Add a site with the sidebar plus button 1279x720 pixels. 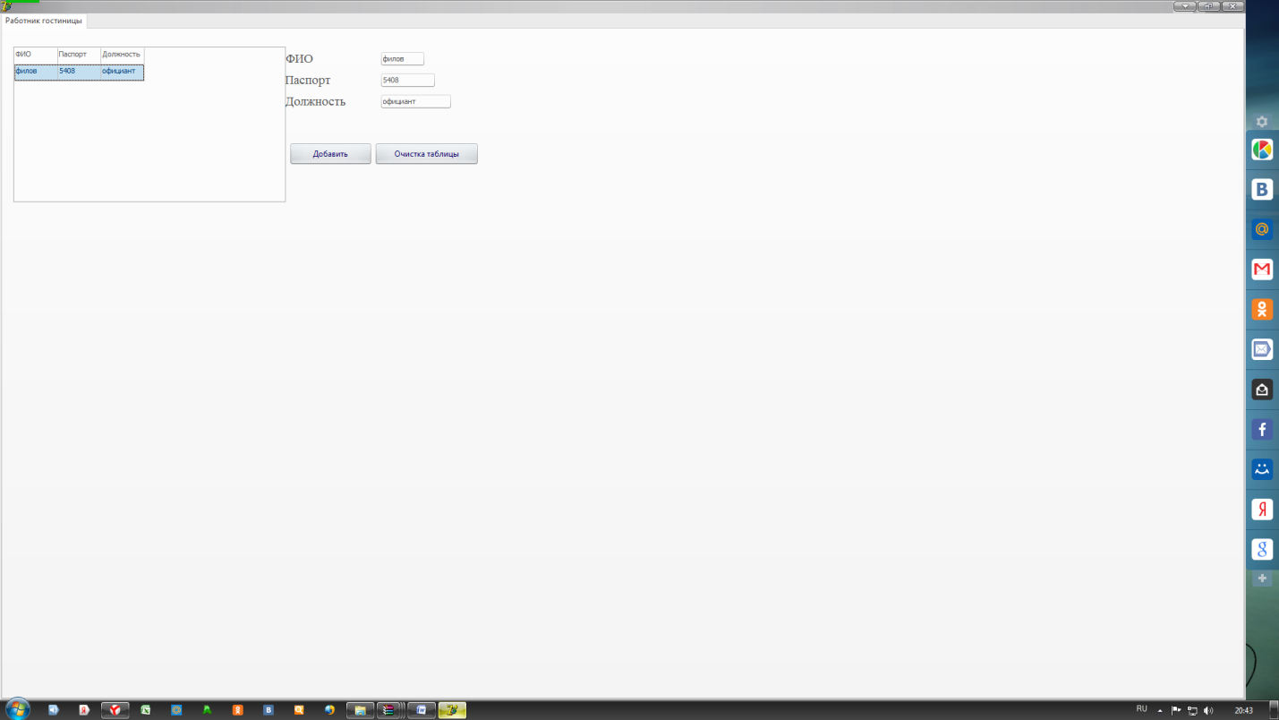click(x=1262, y=579)
